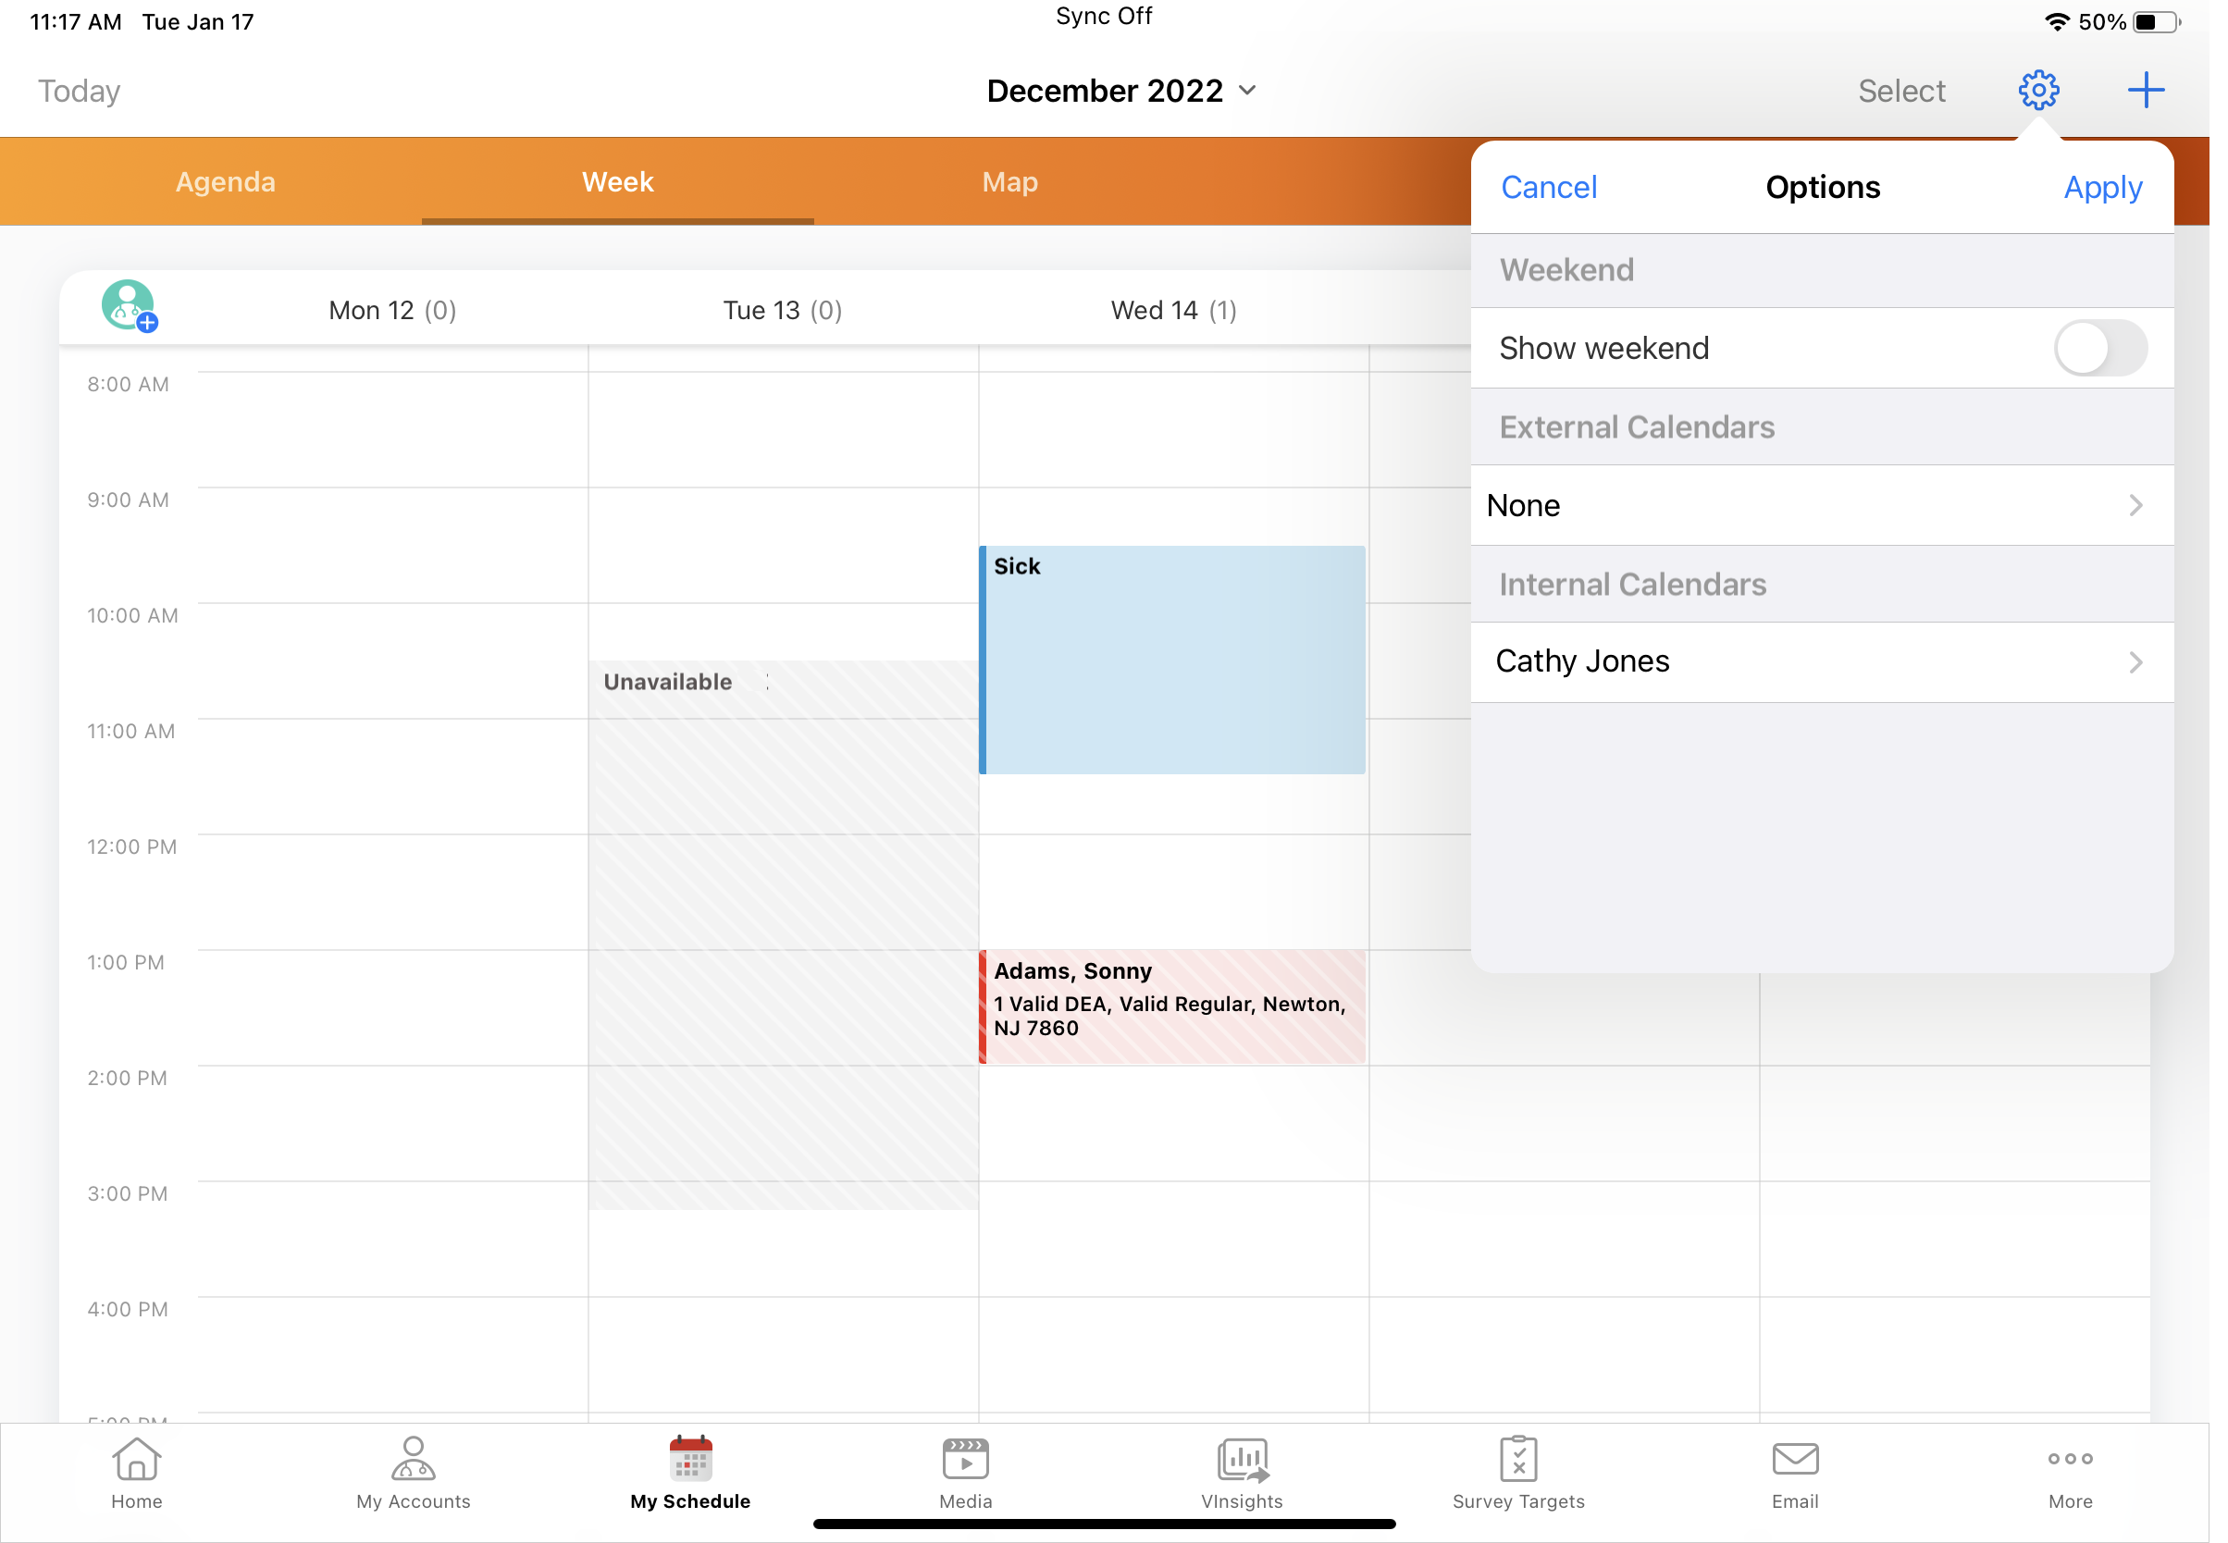Open the Home tab icon

pyautogui.click(x=136, y=1473)
